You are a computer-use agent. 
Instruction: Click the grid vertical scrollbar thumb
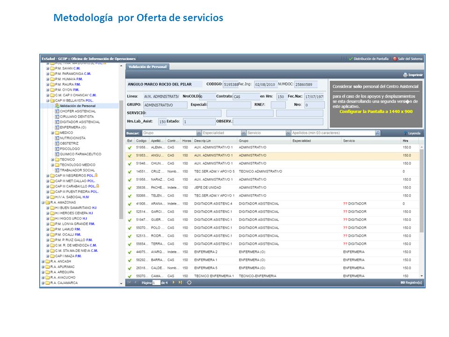click(421, 190)
